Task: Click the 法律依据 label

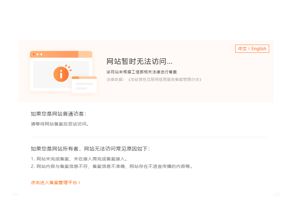Action: coord(115,80)
